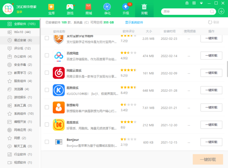Open the 游戏 games section
This screenshot has width=228, height=168.
[70, 9]
